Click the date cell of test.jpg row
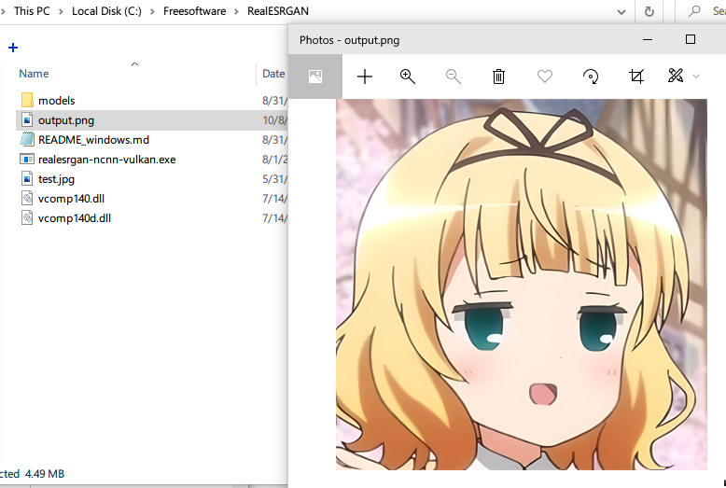The width and height of the screenshot is (726, 488). click(274, 179)
